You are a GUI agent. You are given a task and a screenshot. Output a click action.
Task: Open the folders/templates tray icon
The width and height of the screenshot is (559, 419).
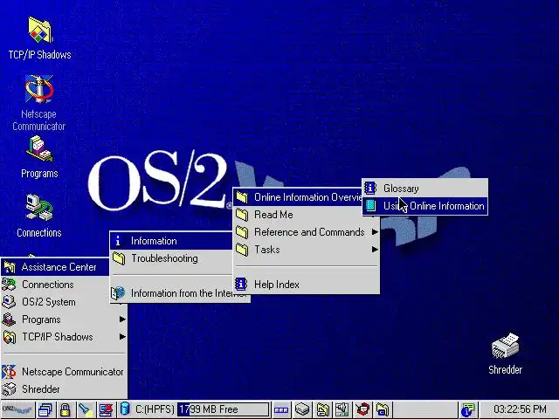tap(322, 409)
